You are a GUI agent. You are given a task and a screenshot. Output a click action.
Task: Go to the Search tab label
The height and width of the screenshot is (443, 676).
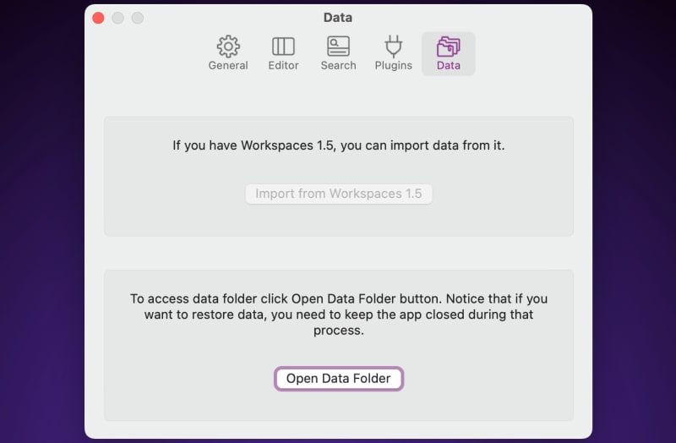pyautogui.click(x=339, y=66)
